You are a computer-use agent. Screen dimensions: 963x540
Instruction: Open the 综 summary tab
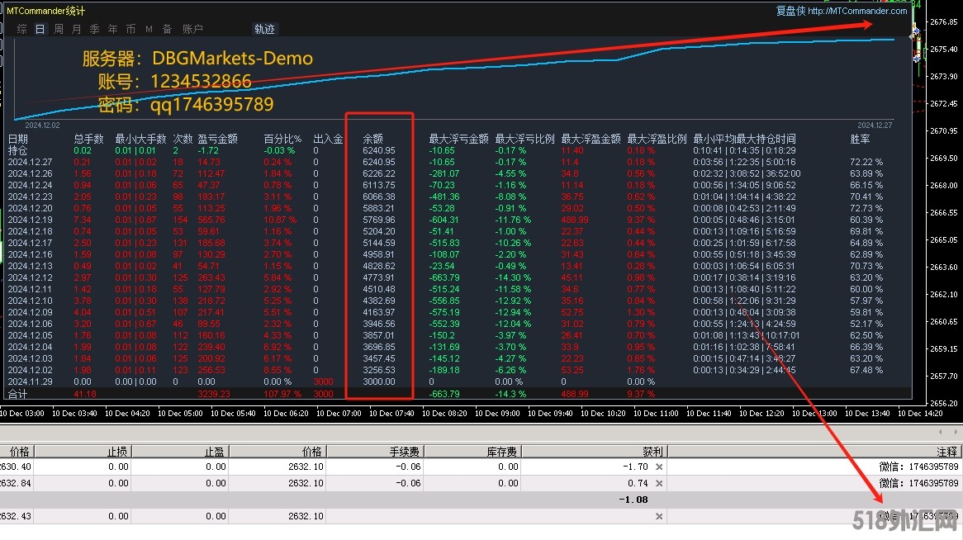tap(21, 29)
